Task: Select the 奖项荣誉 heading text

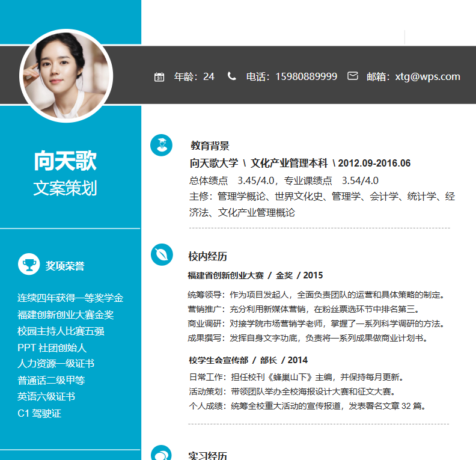Action: point(65,266)
